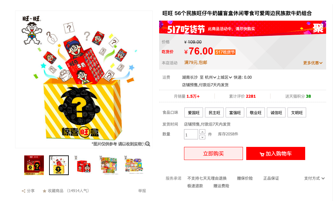Click the magnifier zoom icon on product image
Screen dimensions: 333x201
pos(148,144)
